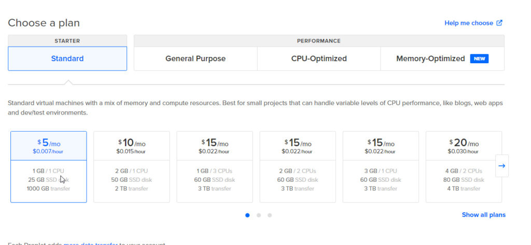This screenshot has width=531, height=245.
Task: Click the 2 TB transfer text
Action: coord(131,189)
